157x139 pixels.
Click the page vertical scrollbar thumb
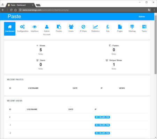click(156, 44)
